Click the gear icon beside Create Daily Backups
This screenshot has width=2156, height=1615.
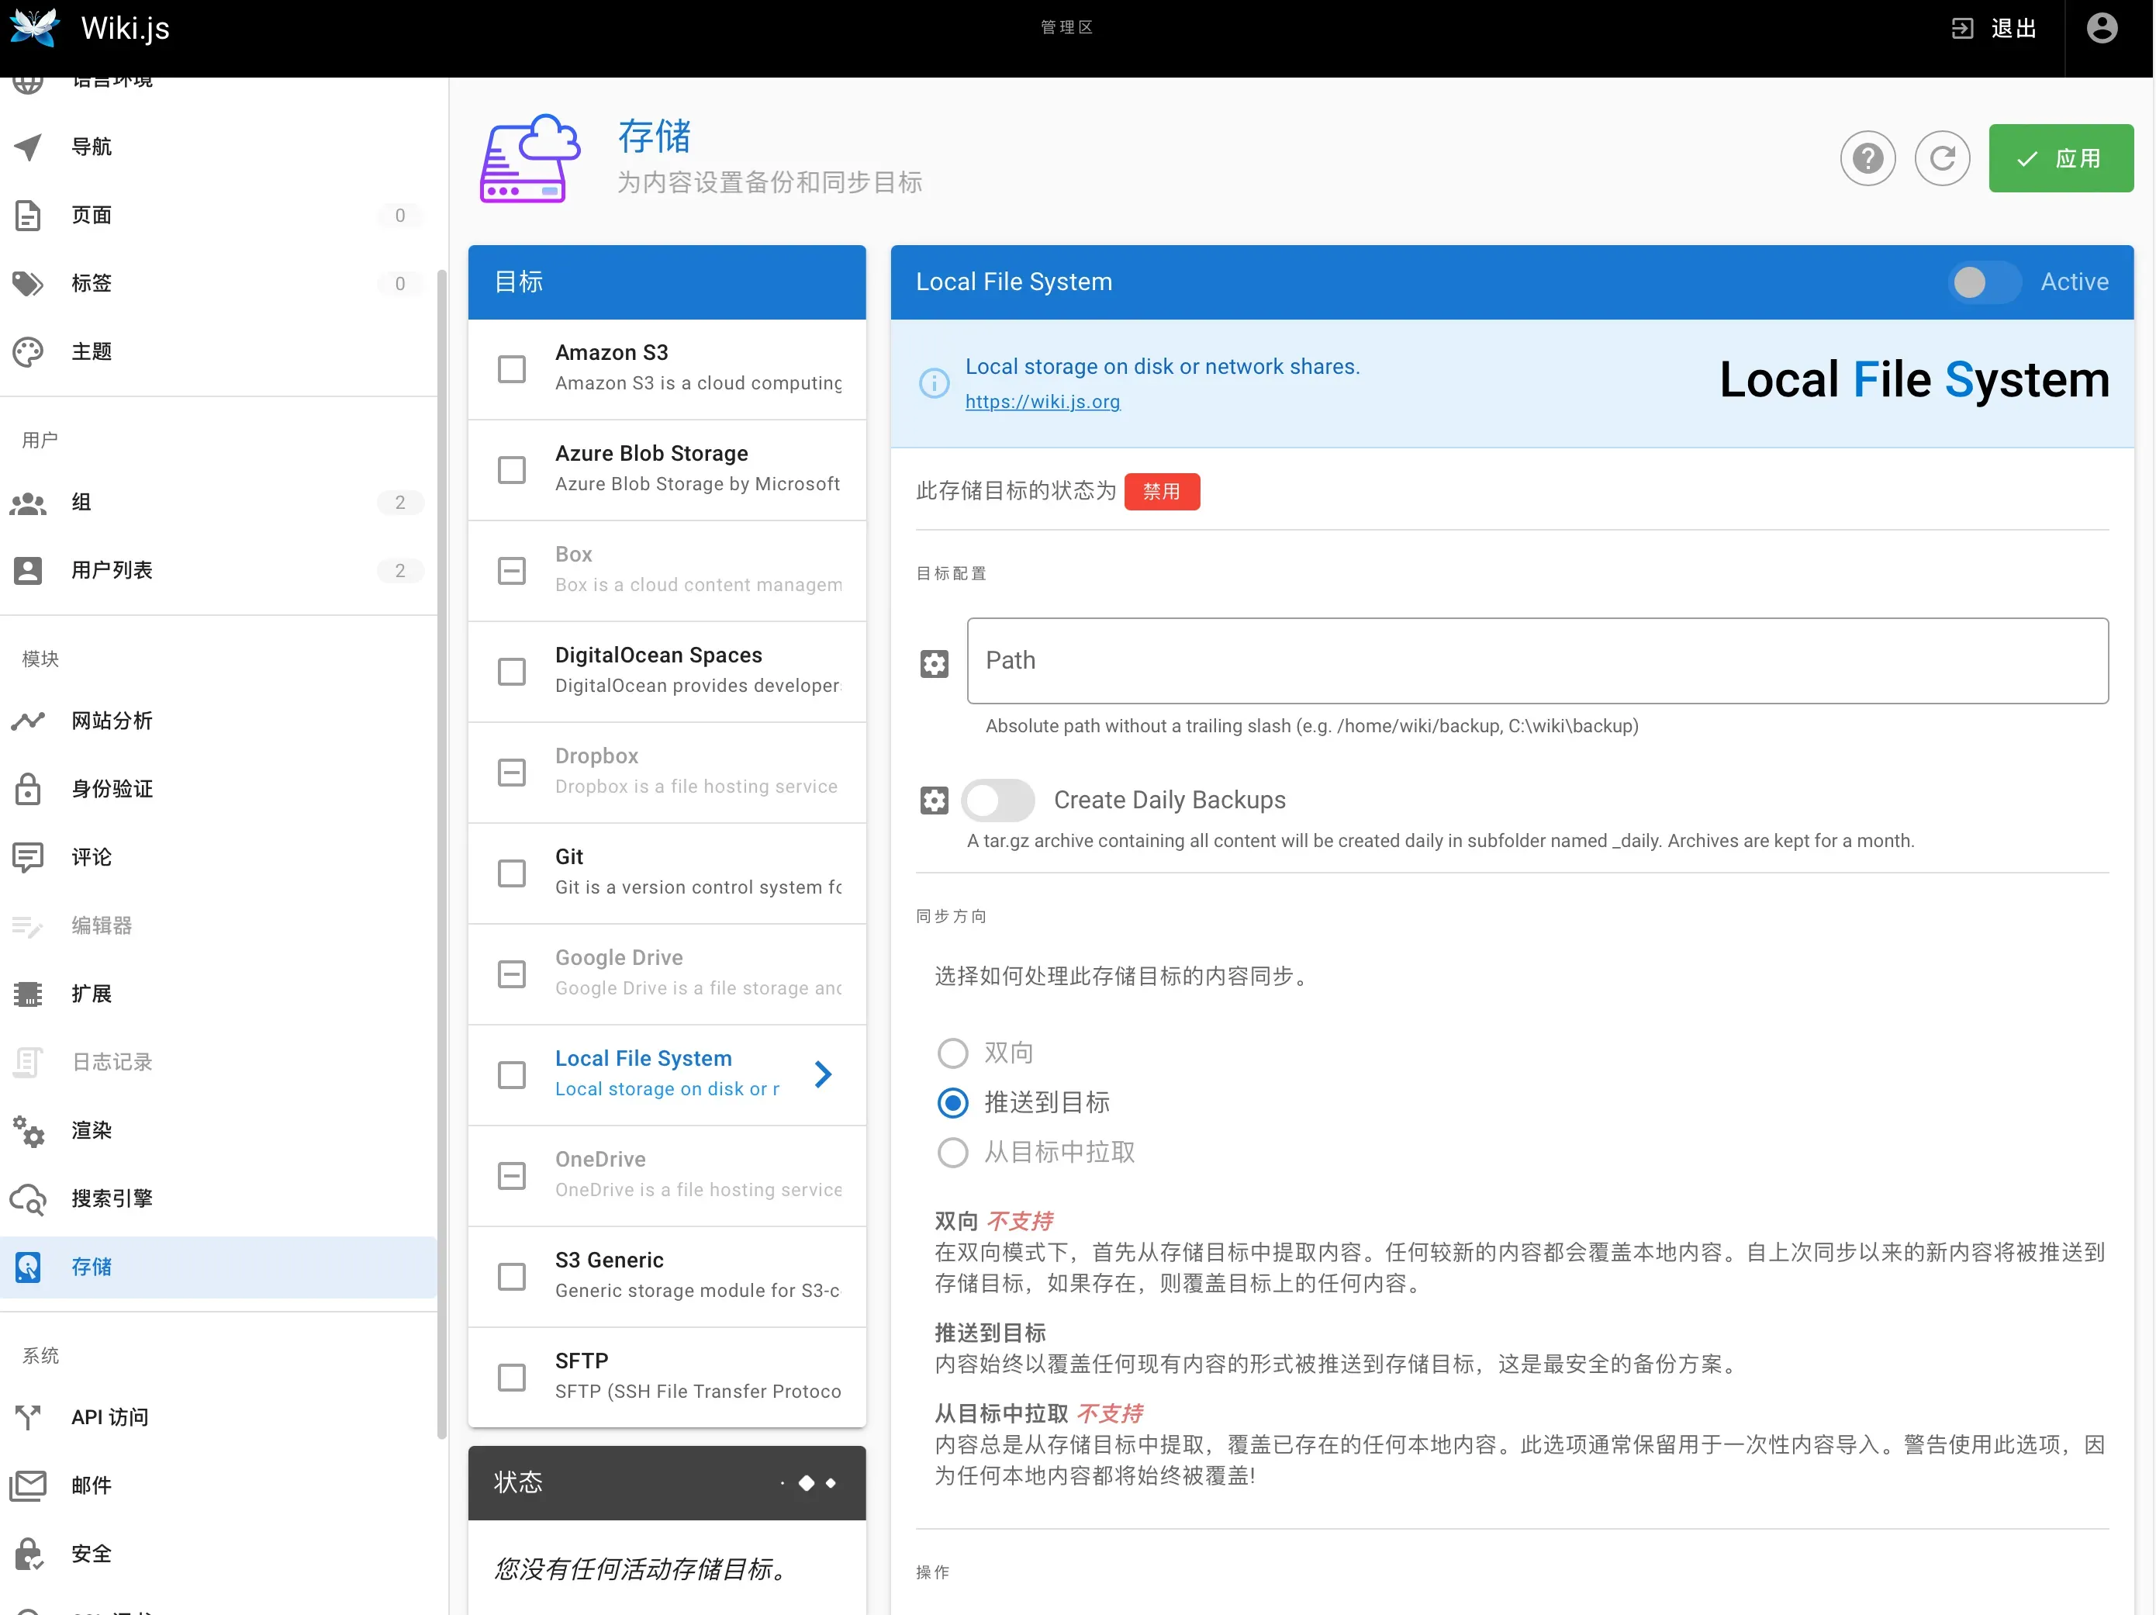click(x=934, y=801)
